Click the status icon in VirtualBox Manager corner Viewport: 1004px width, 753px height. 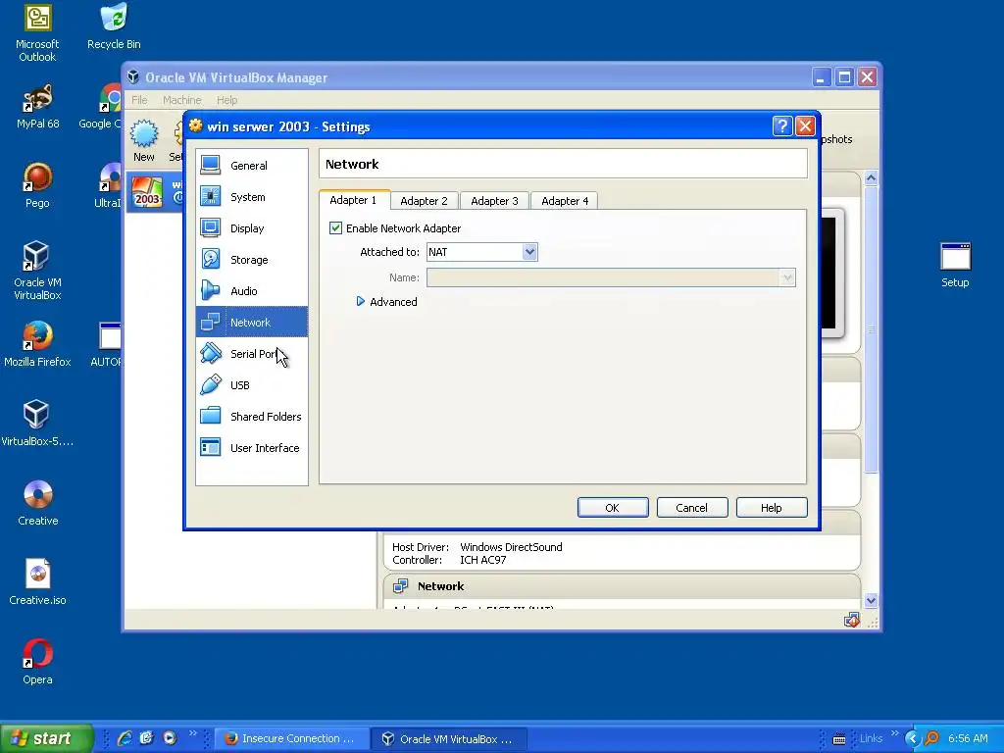point(852,620)
